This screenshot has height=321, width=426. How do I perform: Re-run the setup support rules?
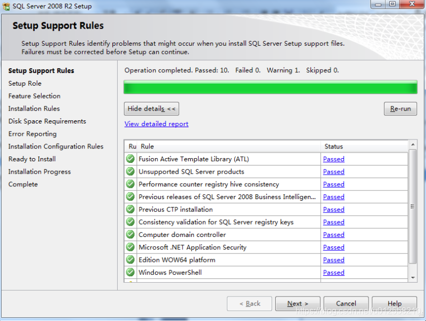pyautogui.click(x=400, y=109)
